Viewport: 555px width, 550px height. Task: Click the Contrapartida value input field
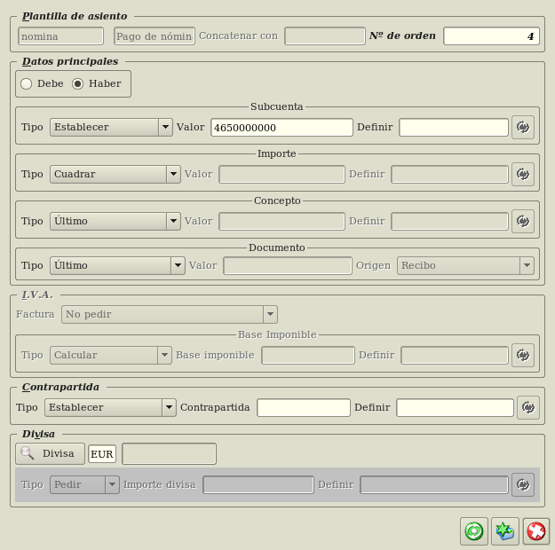304,407
